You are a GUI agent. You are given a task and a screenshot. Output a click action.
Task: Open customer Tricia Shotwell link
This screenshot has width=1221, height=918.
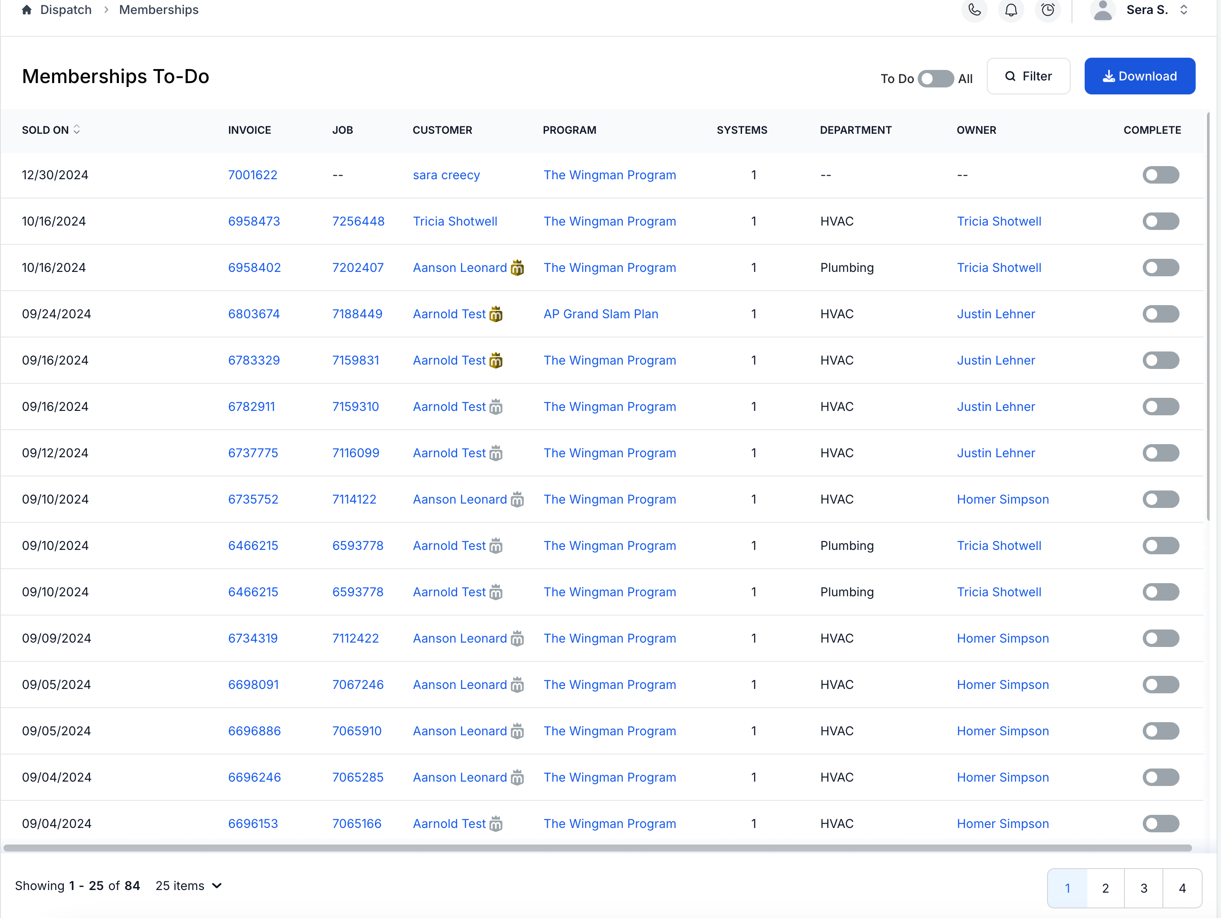455,221
